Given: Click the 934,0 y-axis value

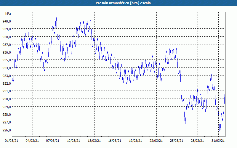Looking at the screenshot, I should (x=7, y=68).
